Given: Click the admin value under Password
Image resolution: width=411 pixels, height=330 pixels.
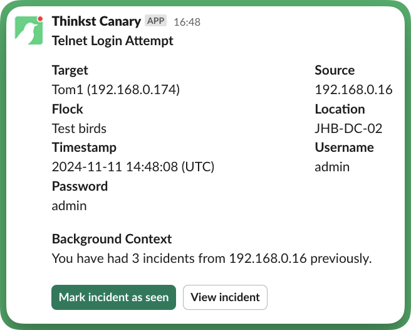Looking at the screenshot, I should click(69, 206).
